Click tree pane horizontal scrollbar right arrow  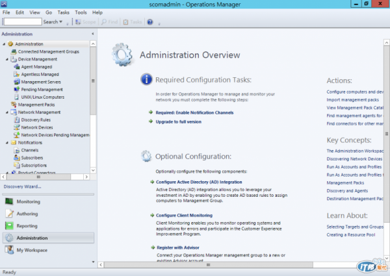[x=86, y=177]
